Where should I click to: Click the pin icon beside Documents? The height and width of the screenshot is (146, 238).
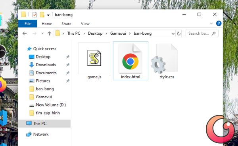[68, 73]
